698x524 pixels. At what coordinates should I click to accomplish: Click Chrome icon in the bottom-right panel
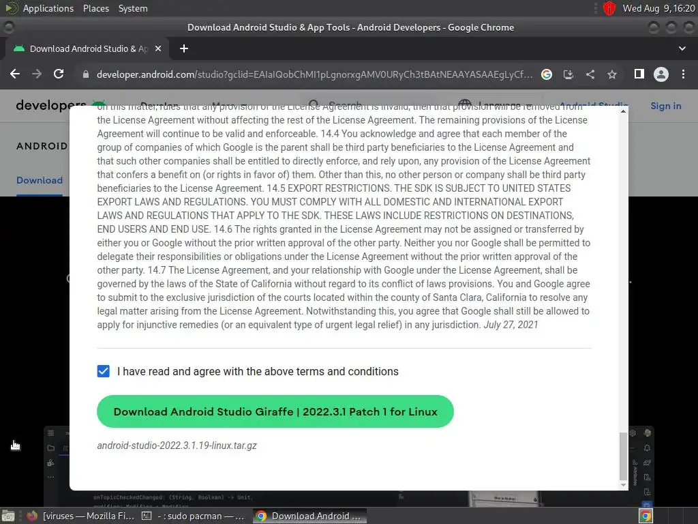[646, 516]
